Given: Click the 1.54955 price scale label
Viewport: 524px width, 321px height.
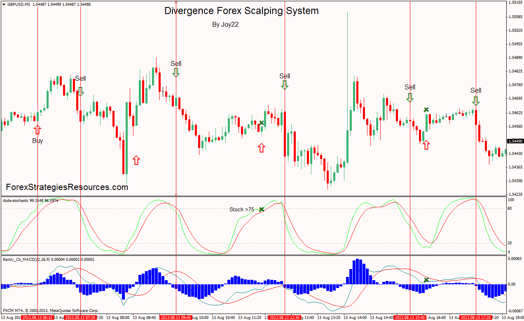Looking at the screenshot, I should [516, 44].
